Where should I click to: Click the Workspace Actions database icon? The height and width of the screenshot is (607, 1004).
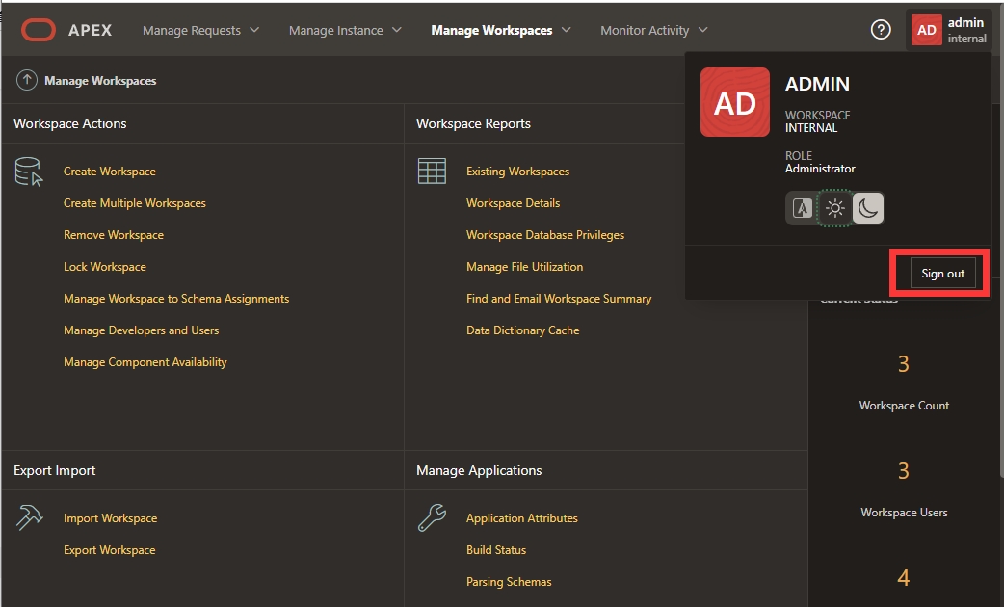coord(30,172)
